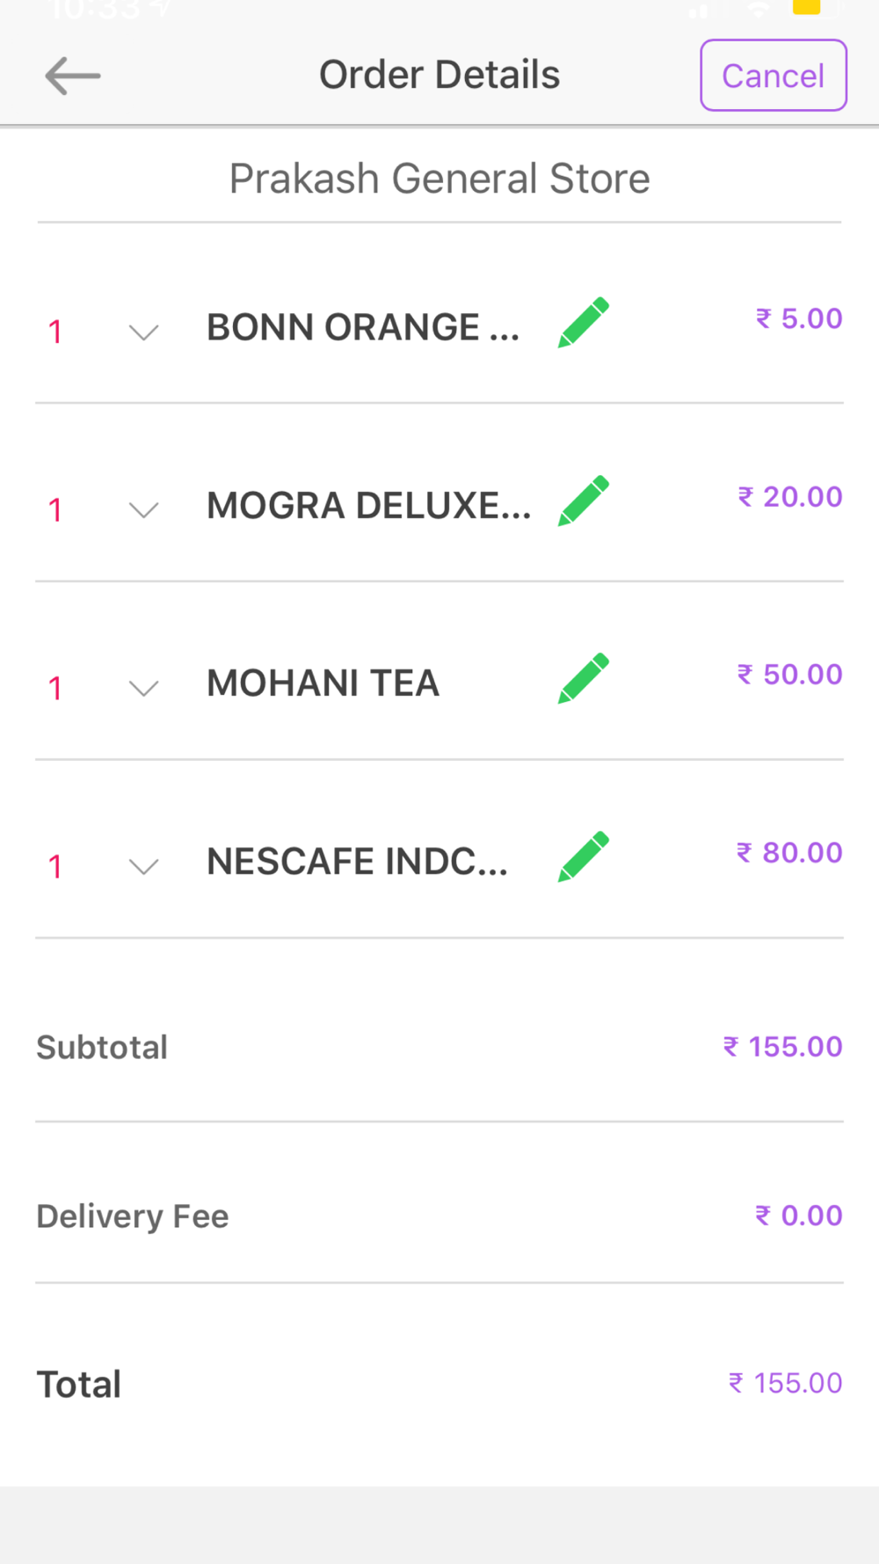The height and width of the screenshot is (1564, 879).
Task: Edit the BONN ORANGE item with pencil
Action: (583, 322)
